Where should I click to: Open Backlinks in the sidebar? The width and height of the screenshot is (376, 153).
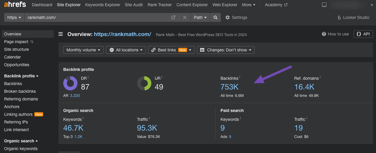click(13, 84)
